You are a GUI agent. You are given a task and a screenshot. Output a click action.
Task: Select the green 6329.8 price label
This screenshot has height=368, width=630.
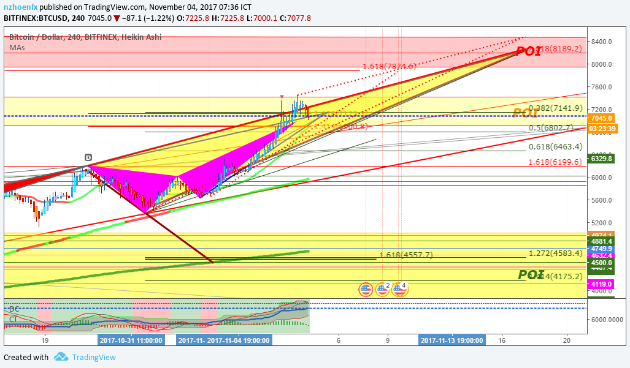(x=601, y=159)
